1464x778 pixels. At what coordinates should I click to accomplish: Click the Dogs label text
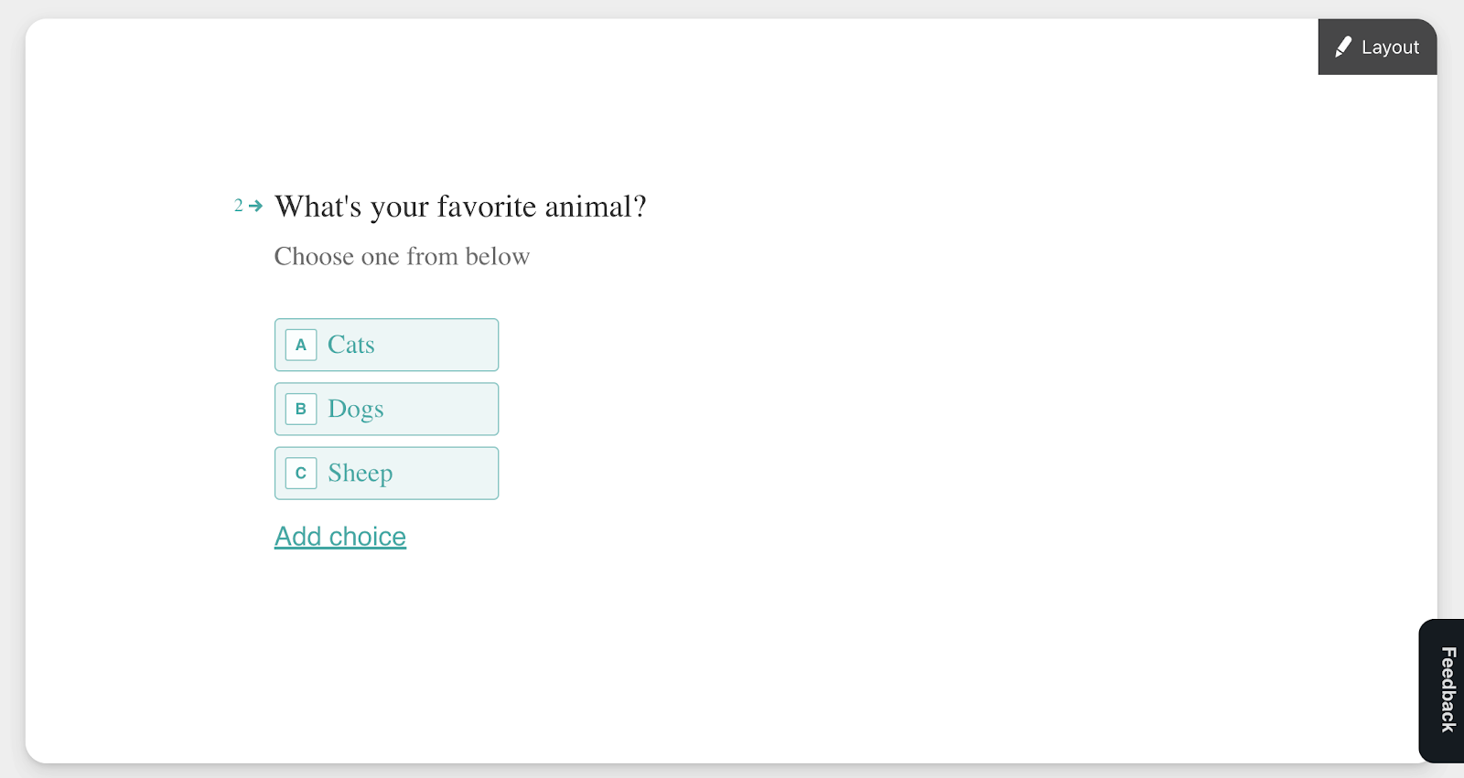point(356,410)
